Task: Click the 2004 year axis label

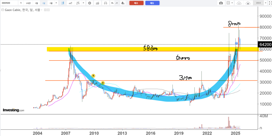Action: tap(37, 133)
